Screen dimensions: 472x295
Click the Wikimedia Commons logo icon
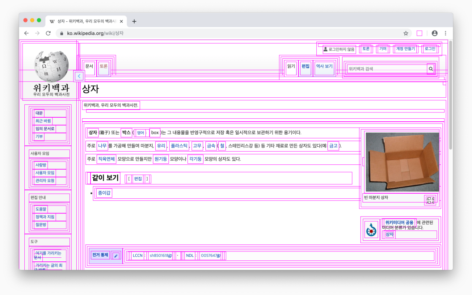point(371,230)
